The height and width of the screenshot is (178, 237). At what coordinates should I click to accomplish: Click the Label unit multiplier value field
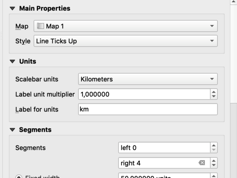pyautogui.click(x=144, y=94)
